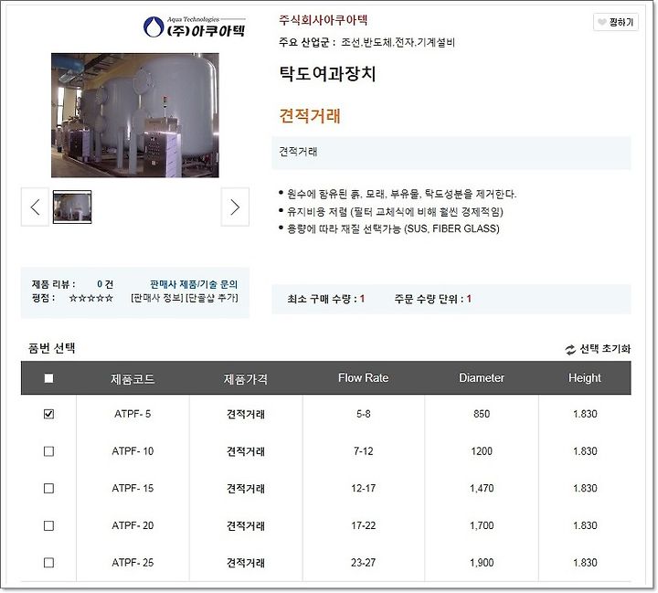This screenshot has width=658, height=593.
Task: Open the large product photo
Action: pyautogui.click(x=134, y=115)
